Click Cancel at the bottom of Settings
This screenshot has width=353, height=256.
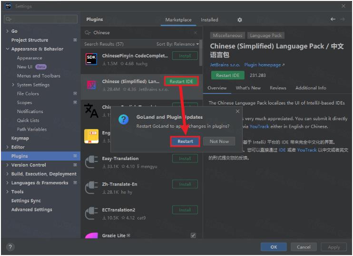pos(304,247)
